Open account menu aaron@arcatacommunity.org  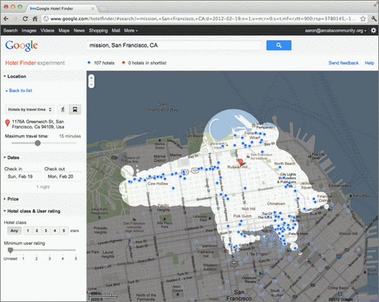[336, 30]
